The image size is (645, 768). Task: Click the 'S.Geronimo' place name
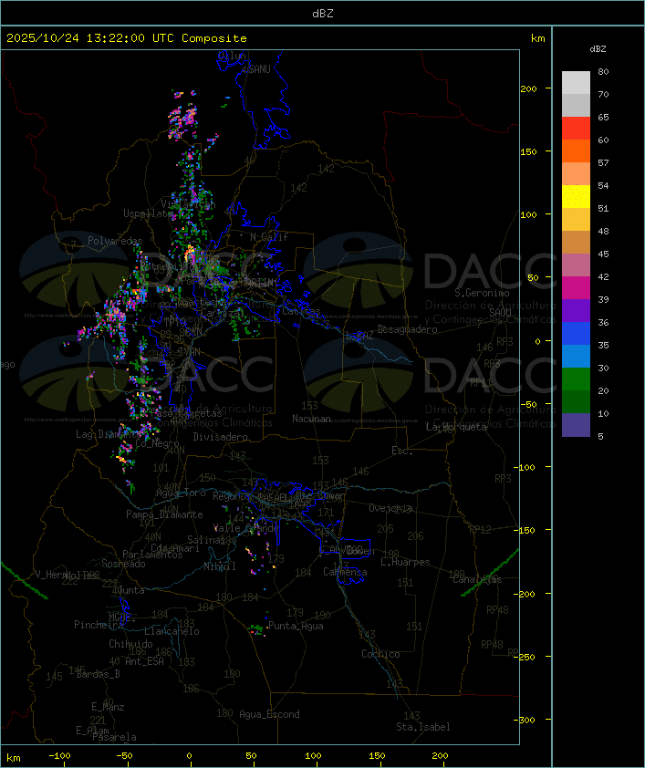coord(482,293)
